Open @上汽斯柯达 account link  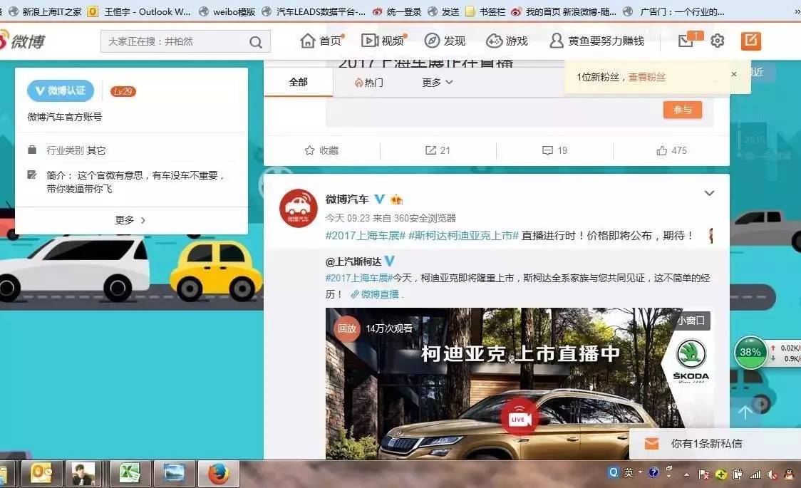coord(353,262)
